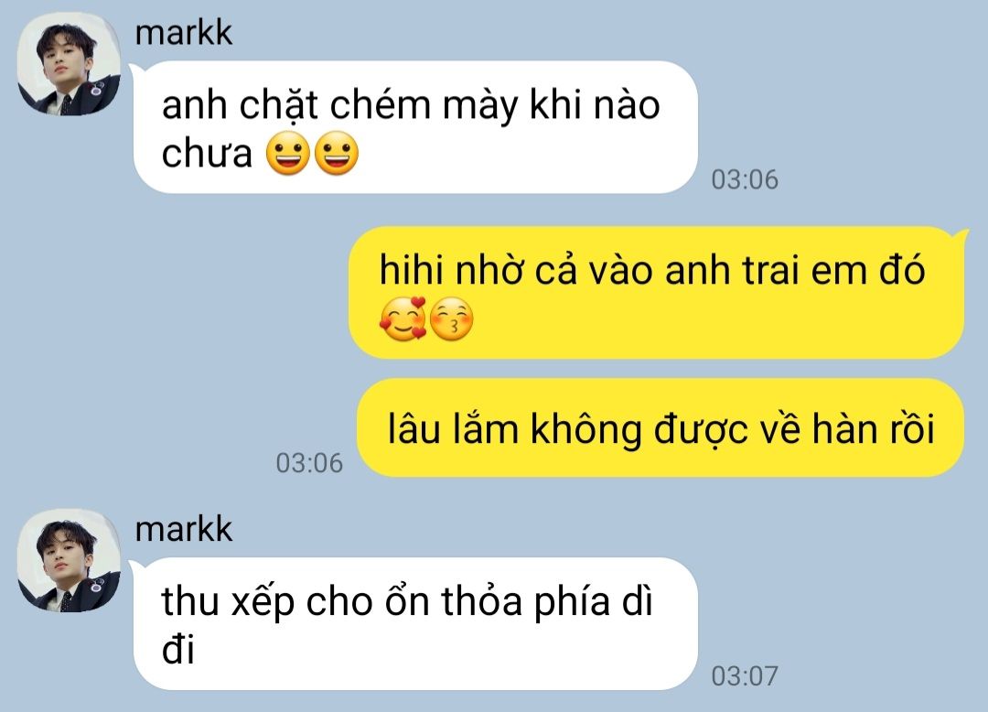Select the "thu xếp cho ổn thỏa" bubble
The width and height of the screenshot is (988, 712).
pyautogui.click(x=416, y=624)
